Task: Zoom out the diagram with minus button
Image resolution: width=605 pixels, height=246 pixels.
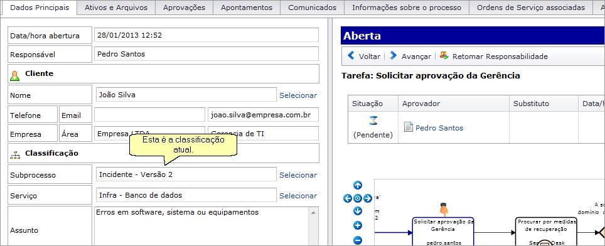Action: 358,240
